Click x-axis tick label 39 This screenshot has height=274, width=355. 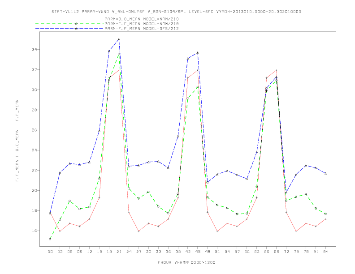[x=178, y=252]
